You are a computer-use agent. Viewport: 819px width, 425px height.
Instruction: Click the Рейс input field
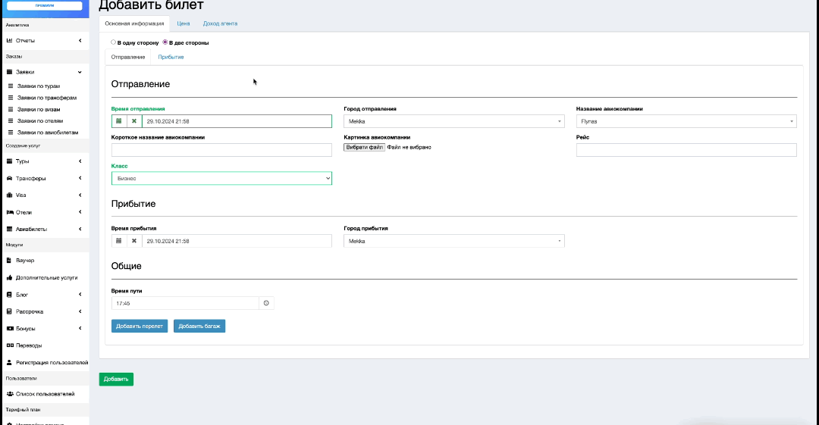[x=686, y=150]
